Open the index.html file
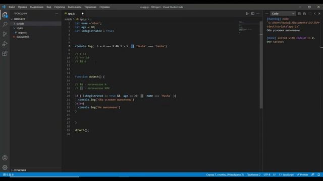Screen dimensions: 323x181 click(22, 37)
